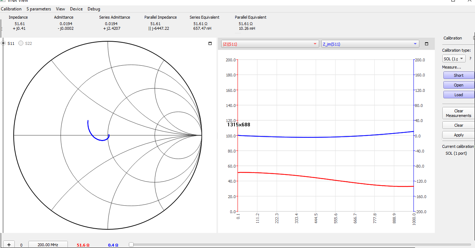Click the blue 0.4 Ω marker value
The width and height of the screenshot is (475, 248).
click(x=113, y=245)
